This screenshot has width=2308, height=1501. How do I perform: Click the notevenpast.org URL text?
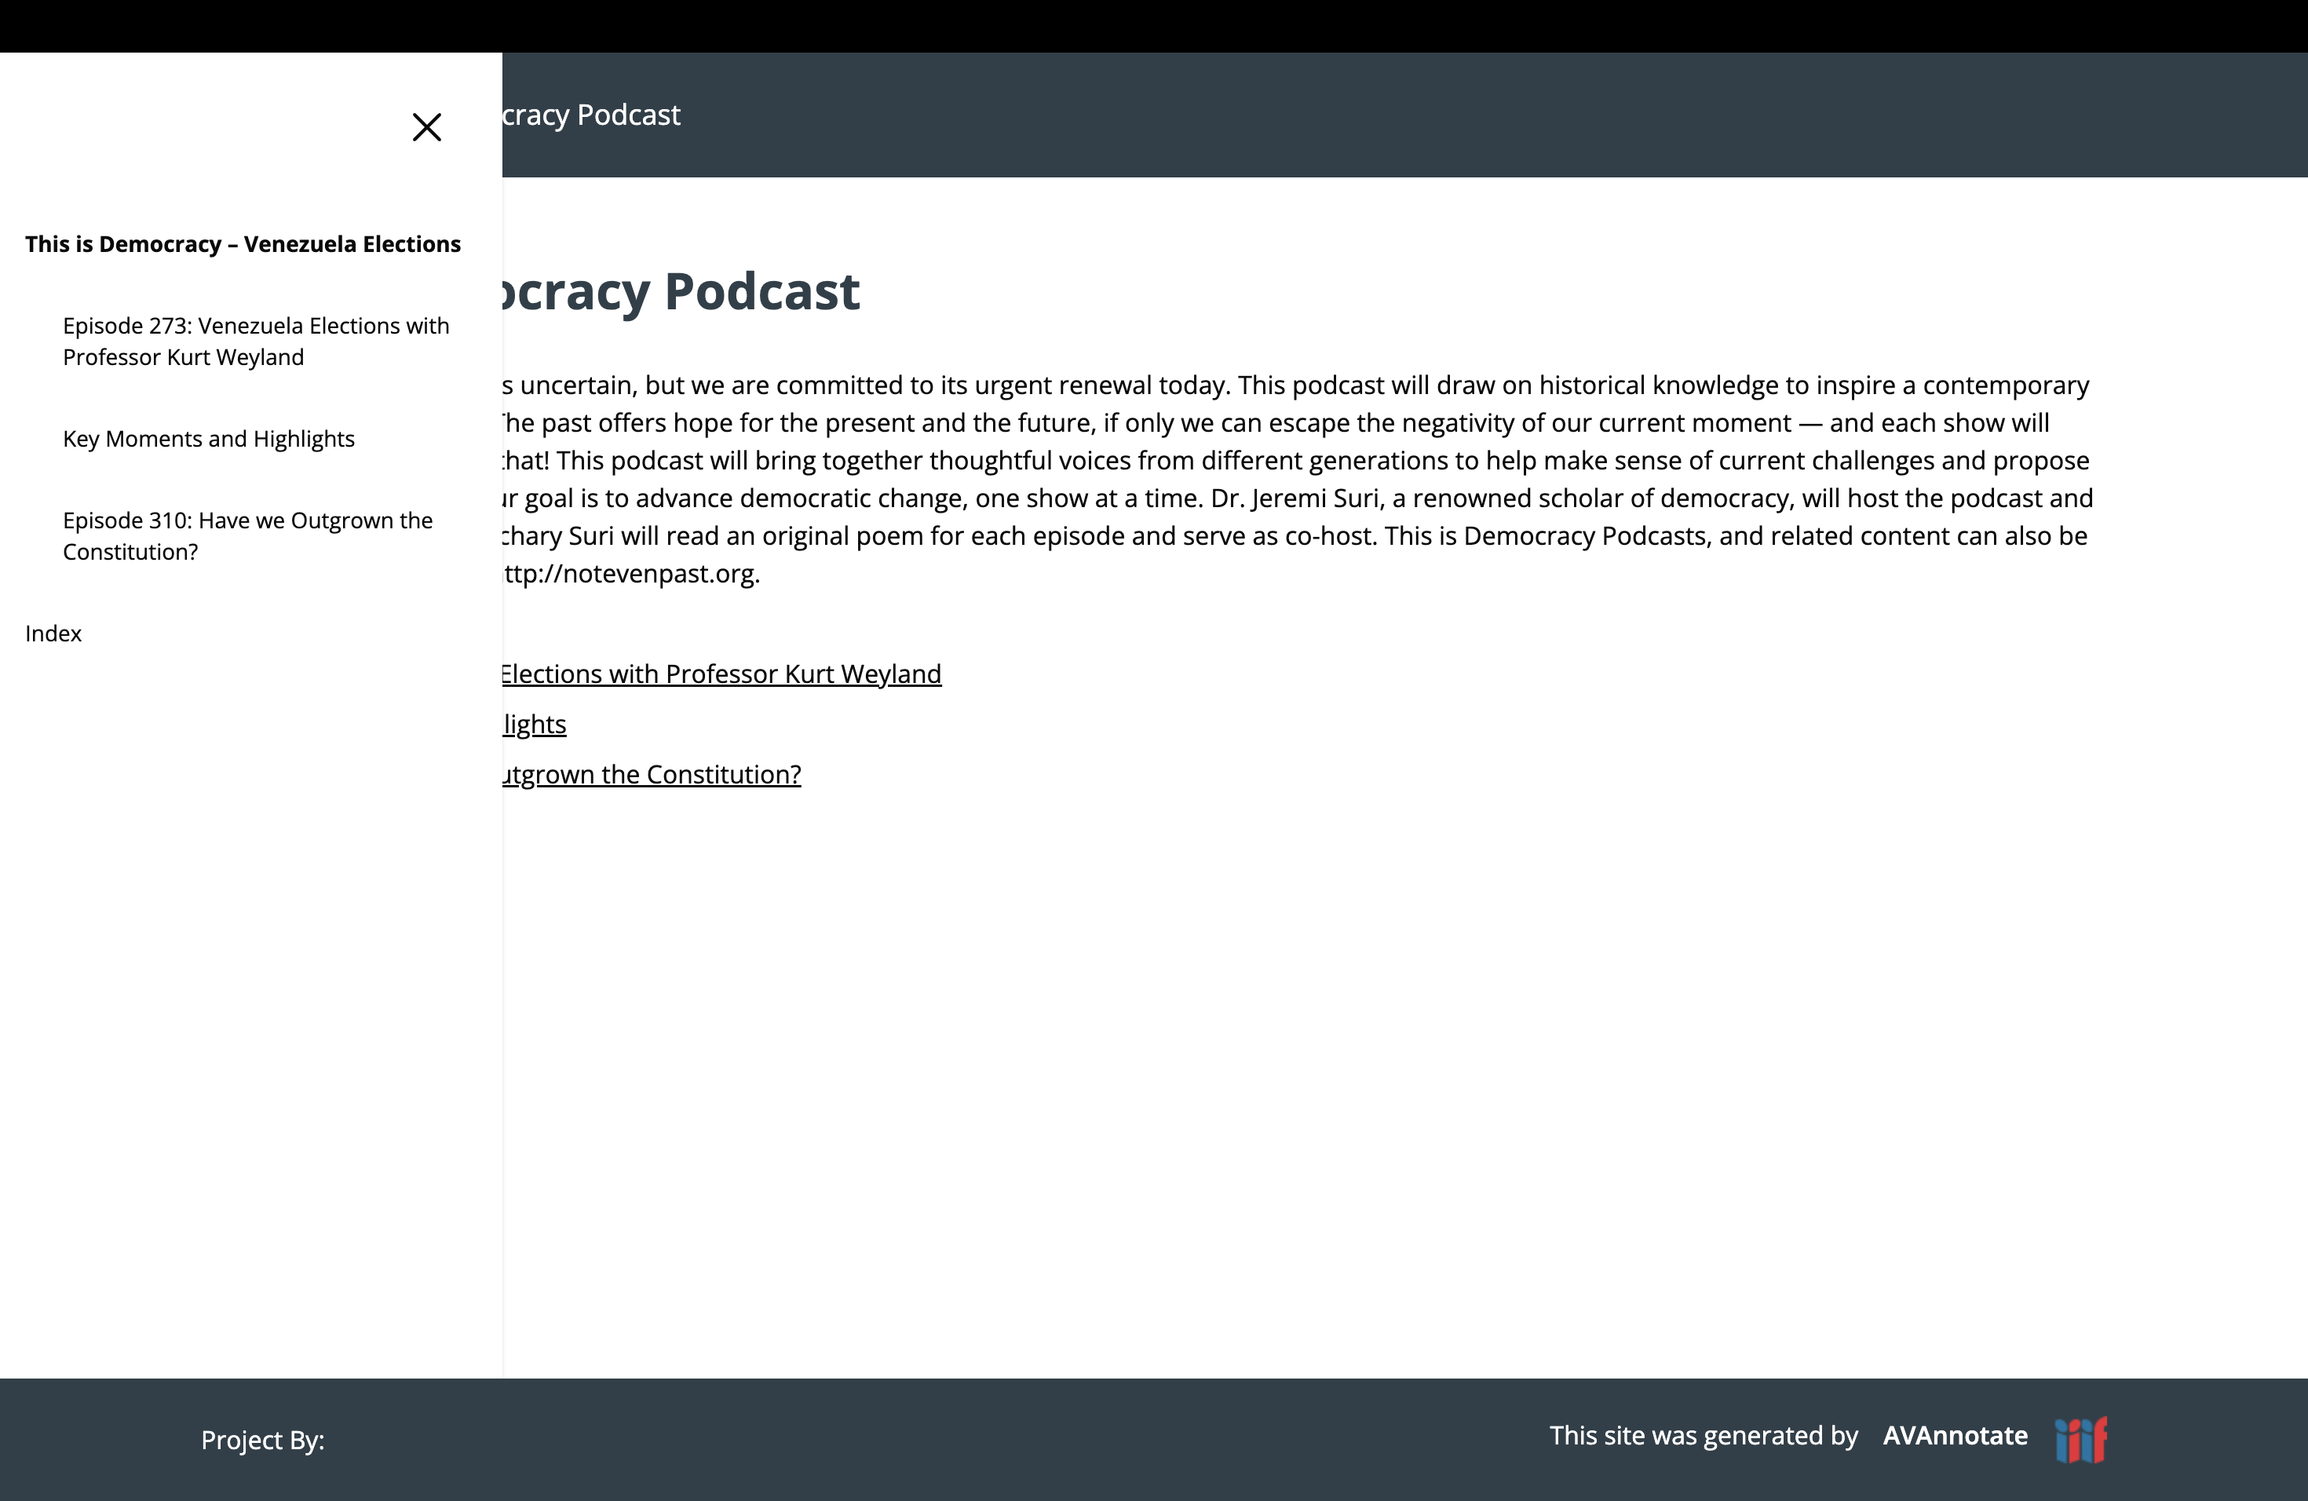point(630,574)
